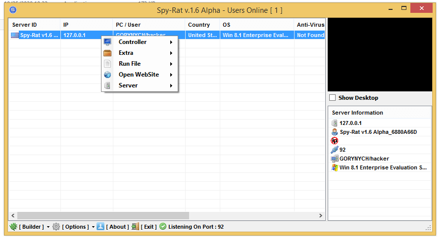Click the green listening status checkmark icon

tap(163, 227)
